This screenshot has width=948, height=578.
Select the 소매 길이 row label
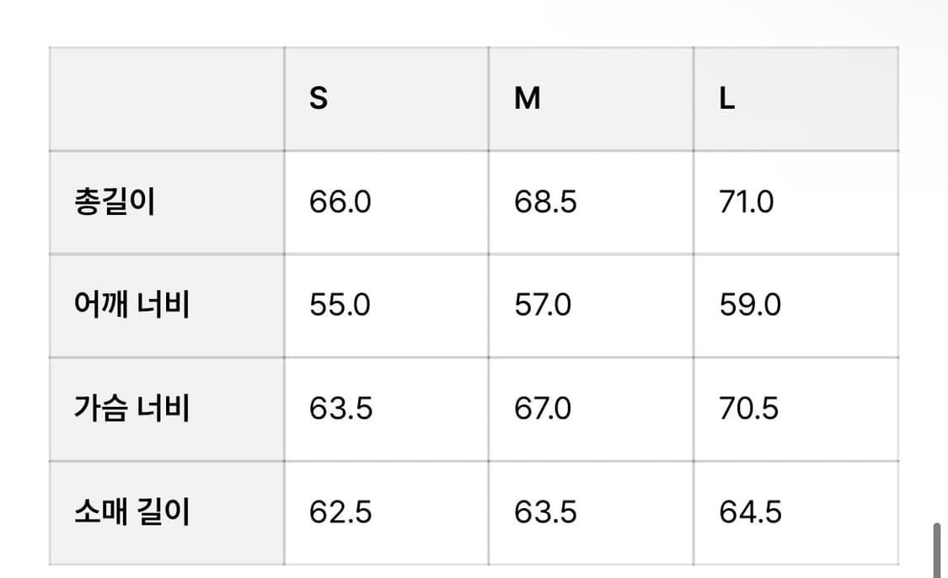[x=131, y=512]
